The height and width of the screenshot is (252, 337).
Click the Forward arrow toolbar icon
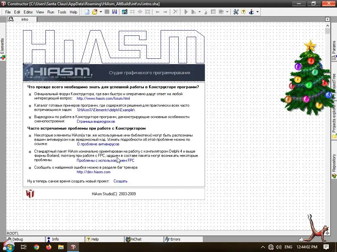(x=165, y=12)
